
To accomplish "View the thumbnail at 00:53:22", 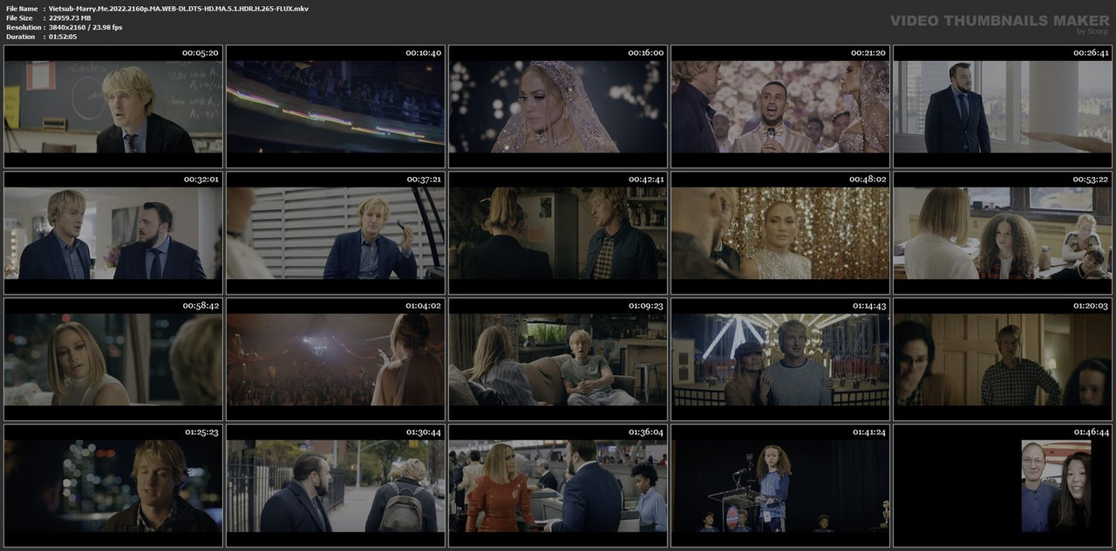I will click(x=1003, y=233).
